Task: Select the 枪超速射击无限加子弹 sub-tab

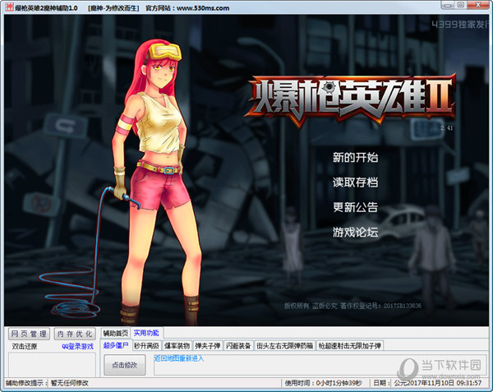Action: click(x=350, y=346)
